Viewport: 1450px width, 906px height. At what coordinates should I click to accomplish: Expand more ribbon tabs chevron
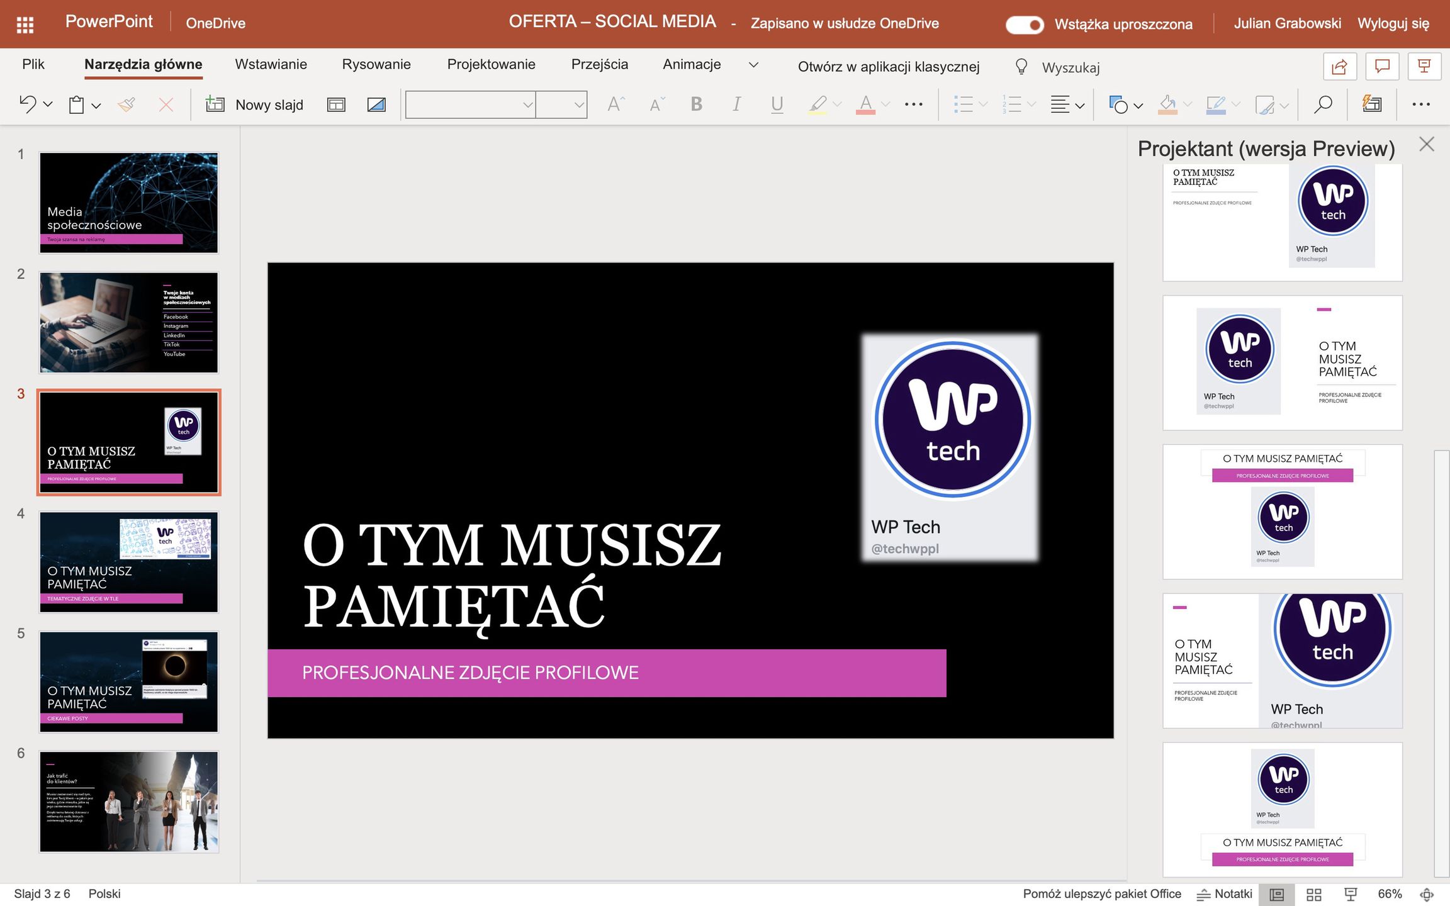(753, 65)
